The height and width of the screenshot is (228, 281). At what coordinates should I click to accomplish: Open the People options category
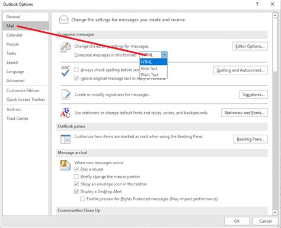pyautogui.click(x=25, y=44)
